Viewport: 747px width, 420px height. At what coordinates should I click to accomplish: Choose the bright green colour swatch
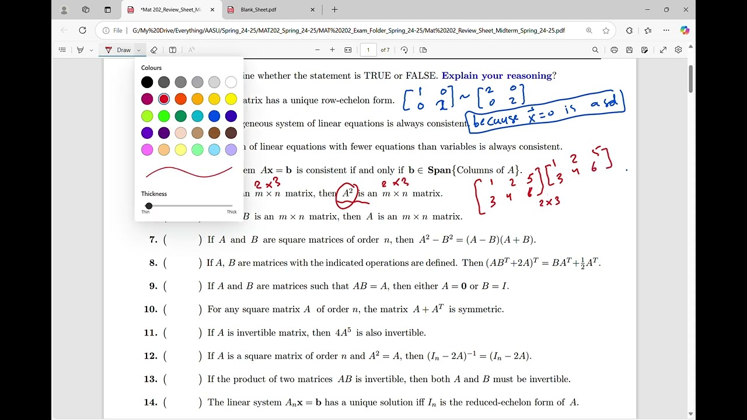(x=164, y=116)
